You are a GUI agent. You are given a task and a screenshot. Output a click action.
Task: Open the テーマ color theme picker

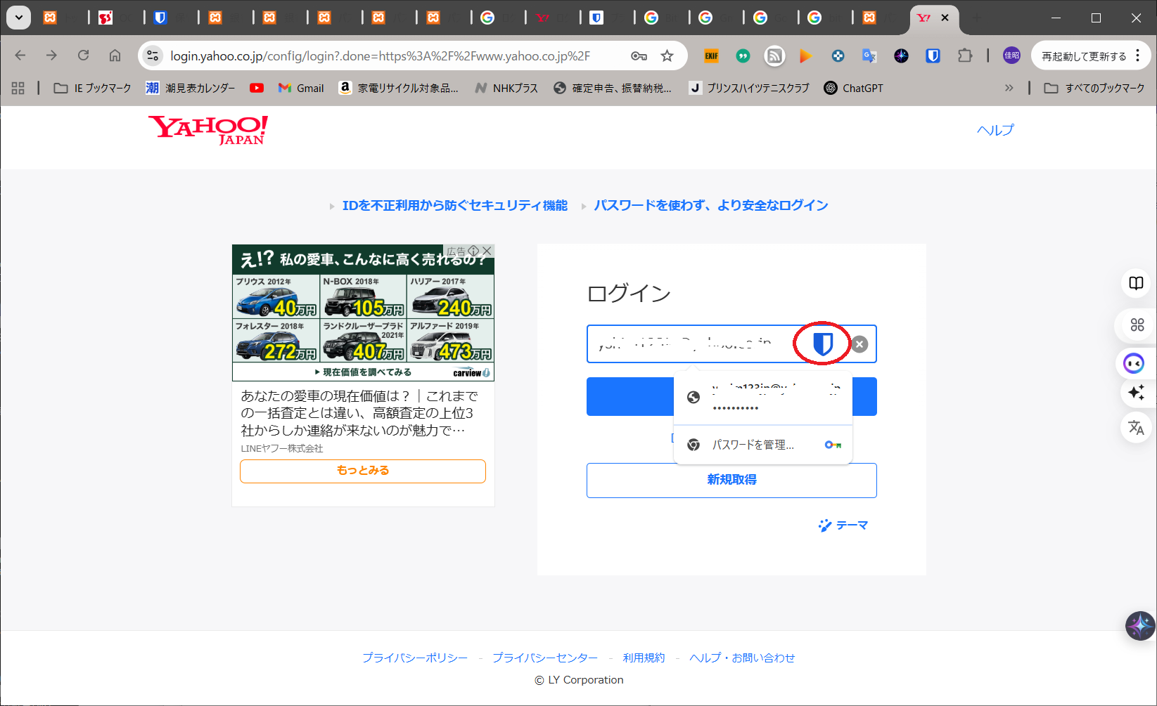pos(843,525)
